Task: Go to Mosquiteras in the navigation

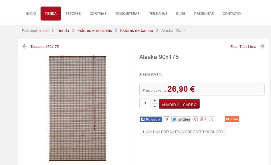Action: click(128, 14)
